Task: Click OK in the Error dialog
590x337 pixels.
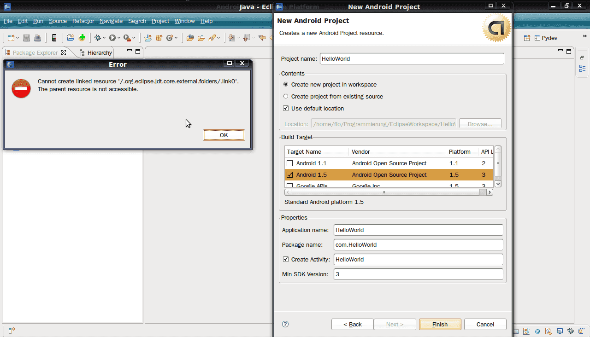Action: point(224,135)
